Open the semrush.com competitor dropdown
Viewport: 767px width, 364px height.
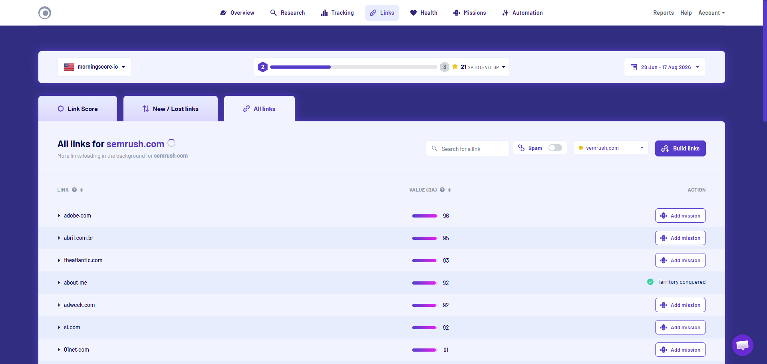[x=611, y=148]
